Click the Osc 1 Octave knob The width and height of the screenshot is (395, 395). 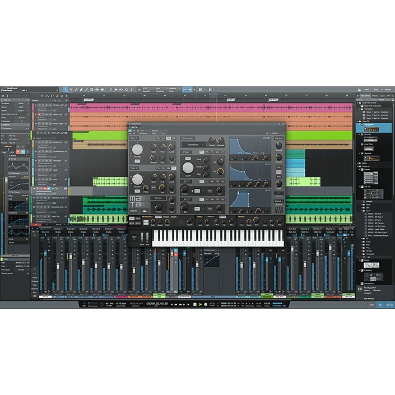137,150
